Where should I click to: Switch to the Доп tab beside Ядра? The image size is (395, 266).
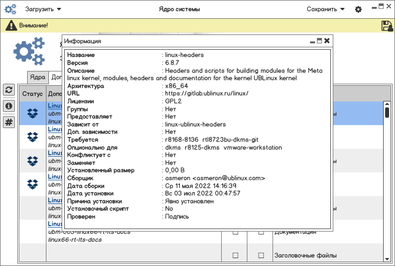[56, 77]
